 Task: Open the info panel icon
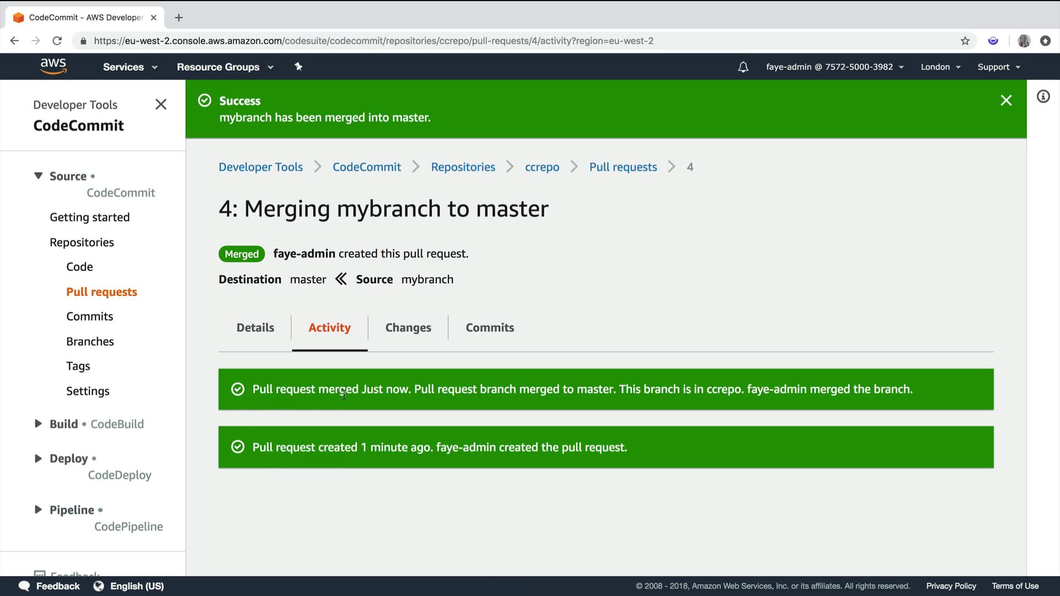pos(1043,97)
